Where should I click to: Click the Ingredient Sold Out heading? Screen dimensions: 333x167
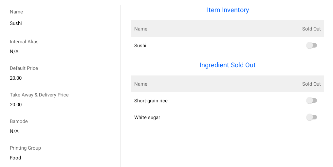point(228,65)
